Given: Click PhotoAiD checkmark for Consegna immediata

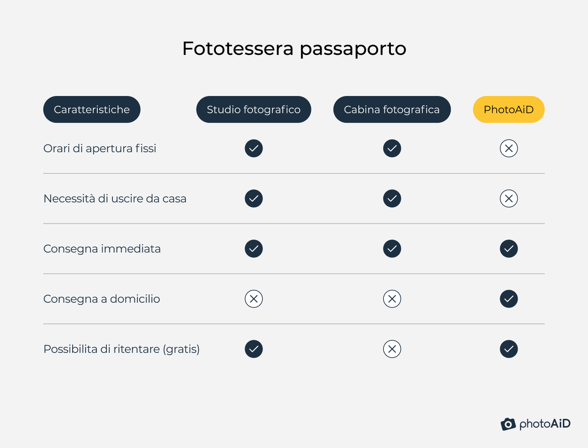Looking at the screenshot, I should pos(509,249).
